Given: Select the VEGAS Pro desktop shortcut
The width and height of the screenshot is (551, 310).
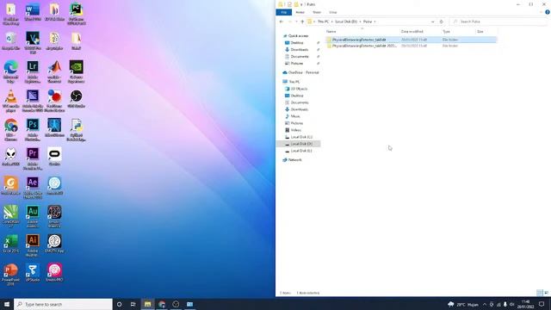Looking at the screenshot, I should point(33,43).
